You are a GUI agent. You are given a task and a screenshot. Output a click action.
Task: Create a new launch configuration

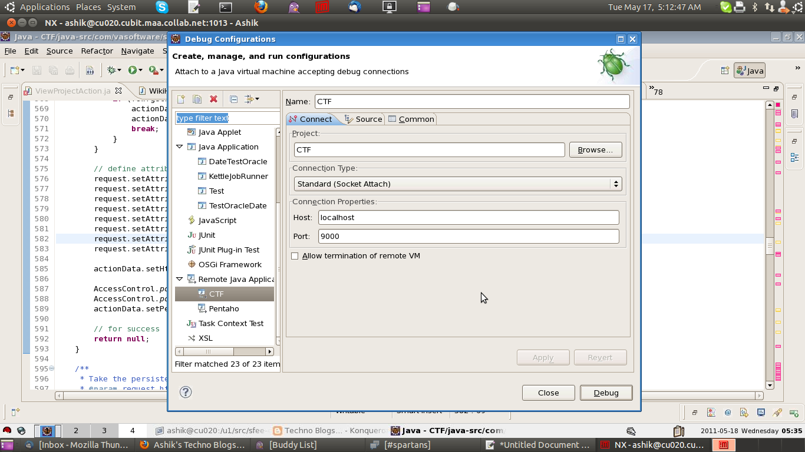pos(180,99)
